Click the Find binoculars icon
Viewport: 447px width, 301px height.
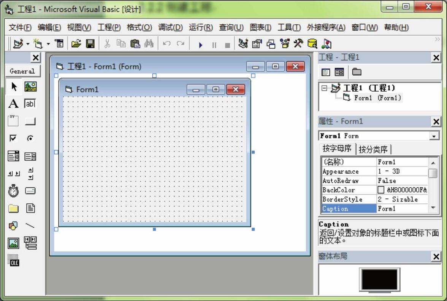(149, 44)
